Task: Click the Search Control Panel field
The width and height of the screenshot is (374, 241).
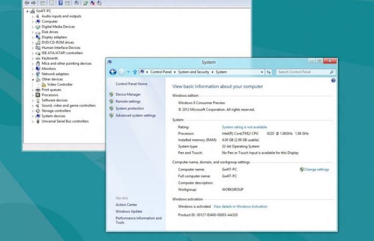Action: tap(301, 72)
